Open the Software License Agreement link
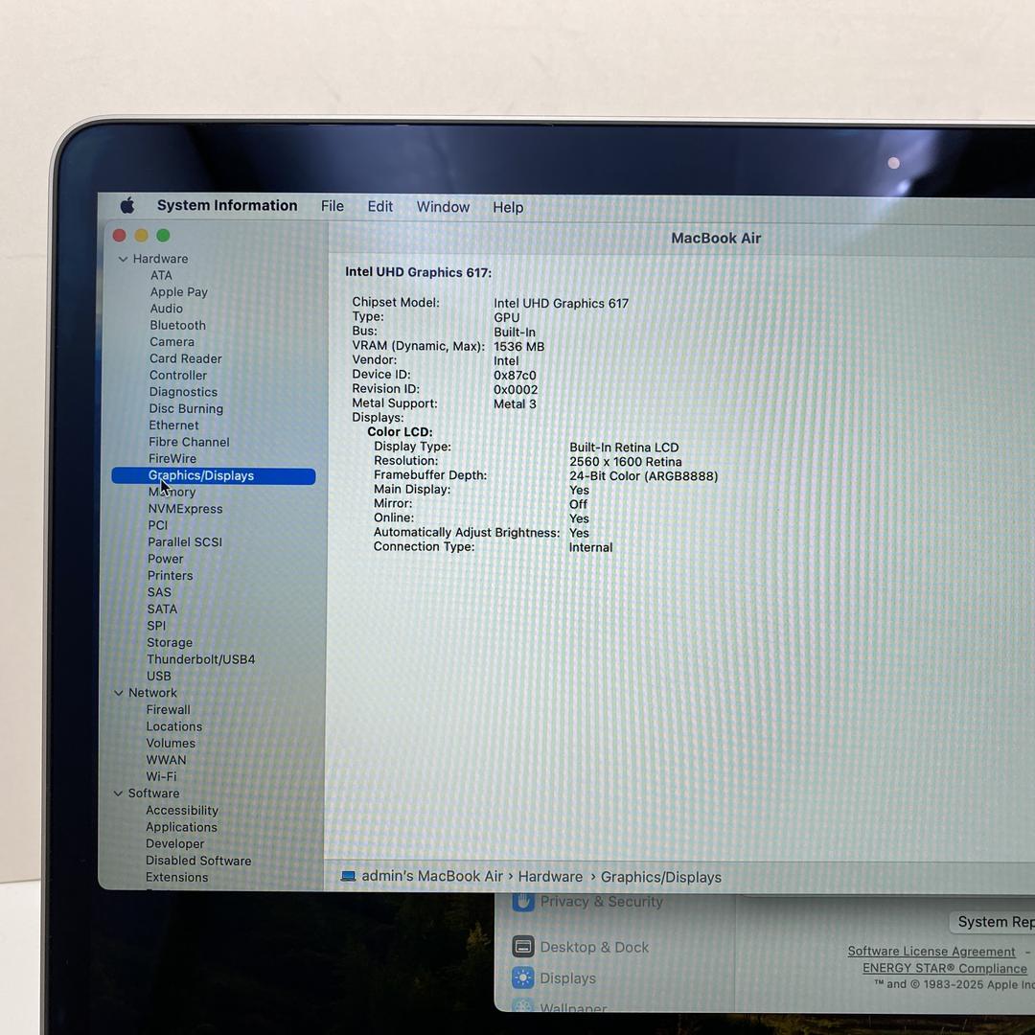 931,952
